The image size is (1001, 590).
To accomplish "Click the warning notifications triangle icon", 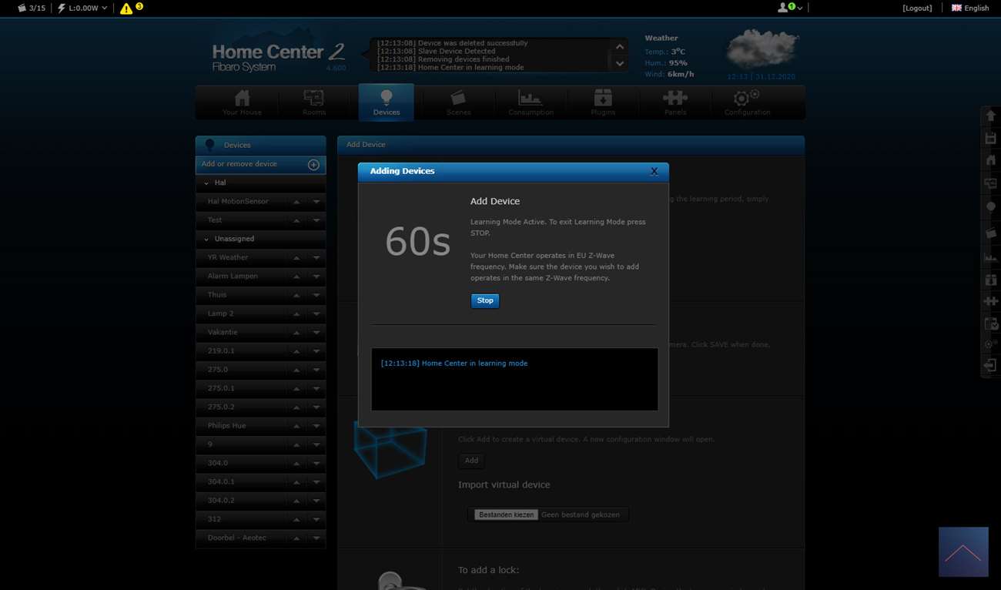I will coord(126,8).
